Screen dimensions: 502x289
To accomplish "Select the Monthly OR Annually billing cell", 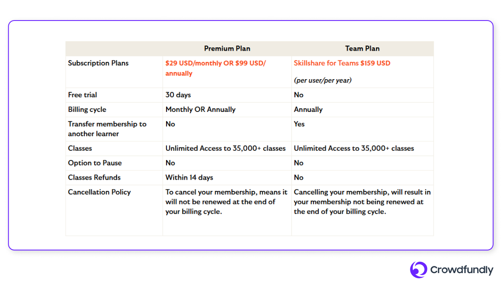I will (200, 110).
